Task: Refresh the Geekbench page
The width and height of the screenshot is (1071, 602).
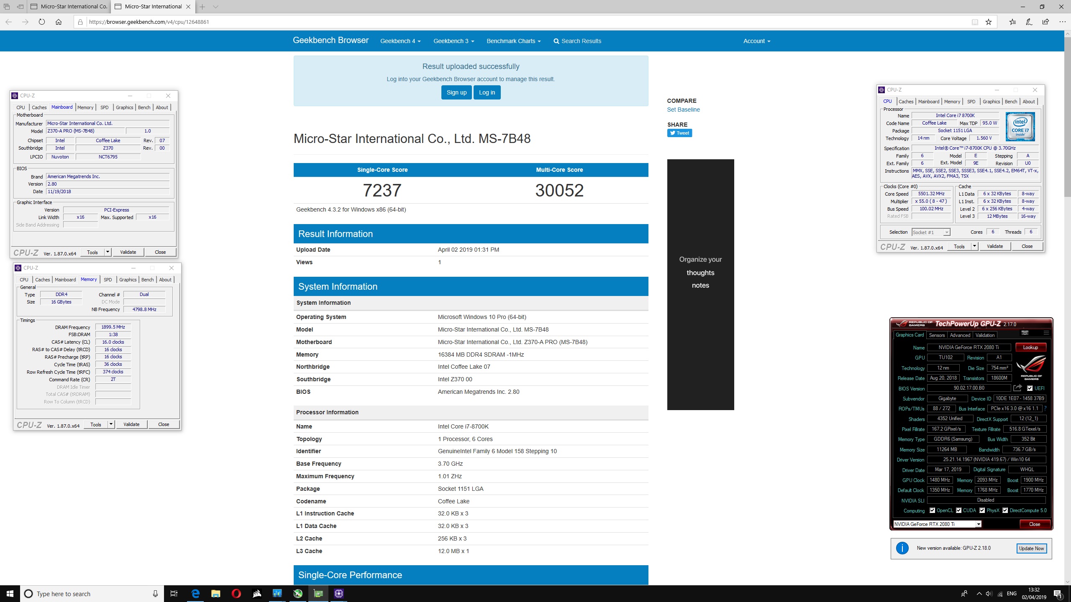Action: tap(42, 22)
